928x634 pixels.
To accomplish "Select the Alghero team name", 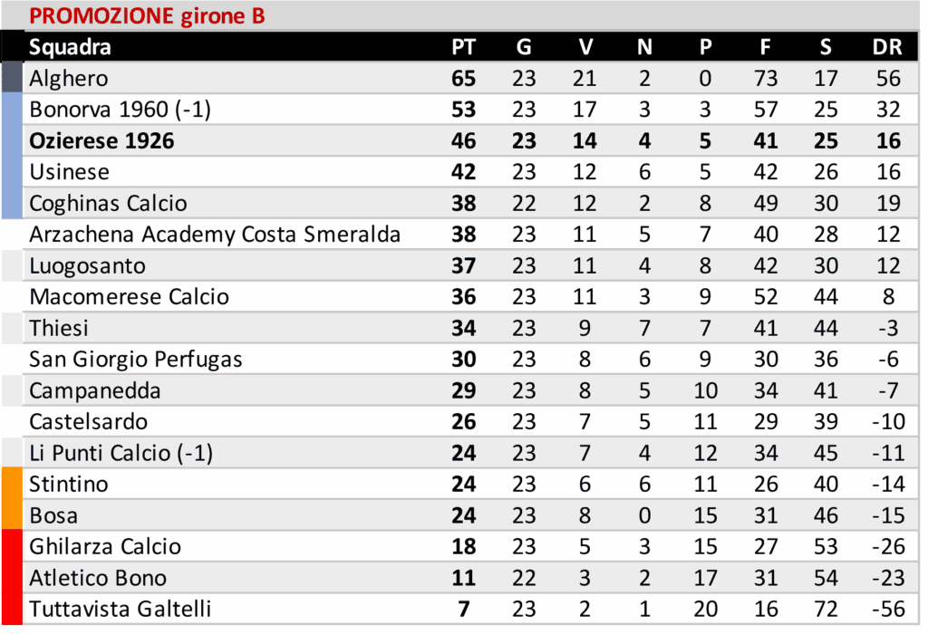I will click(68, 79).
